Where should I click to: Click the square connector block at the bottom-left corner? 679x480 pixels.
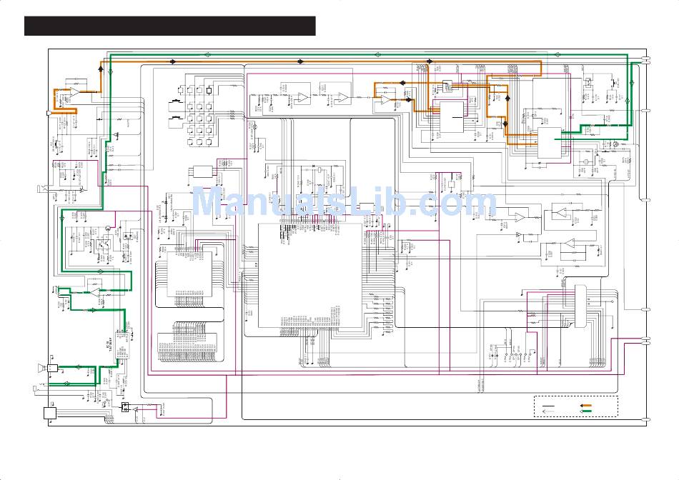[50, 414]
